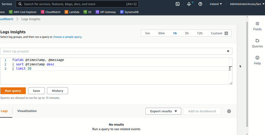Choose the Custom time range
The height and width of the screenshot is (135, 265).
[219, 33]
